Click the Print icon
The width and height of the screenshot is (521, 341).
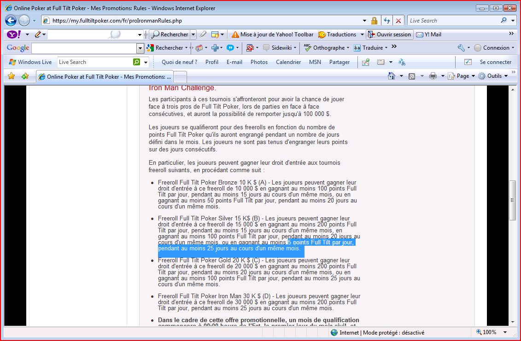coord(433,76)
